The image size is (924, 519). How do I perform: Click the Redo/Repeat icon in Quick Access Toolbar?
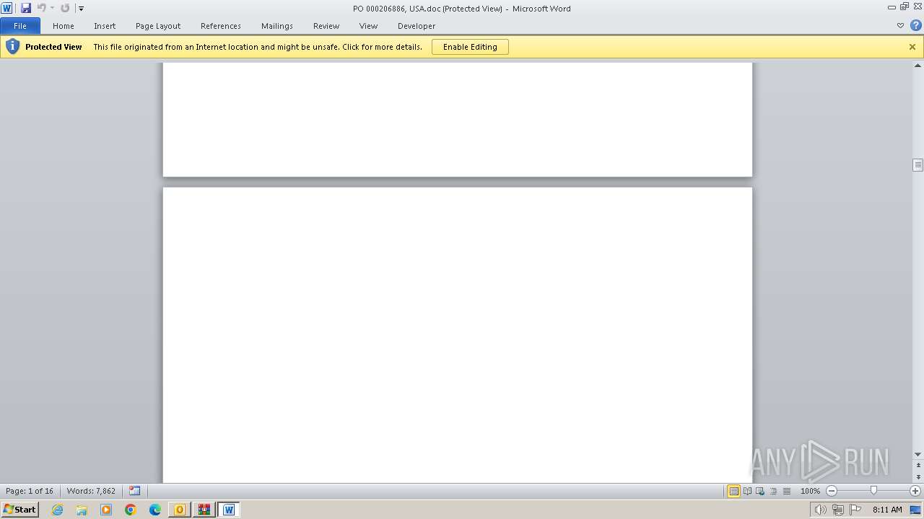tap(65, 8)
